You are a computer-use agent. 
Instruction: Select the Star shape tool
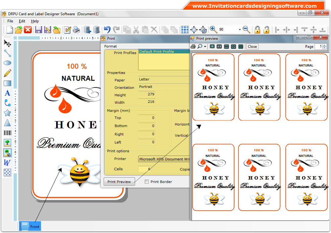7,113
